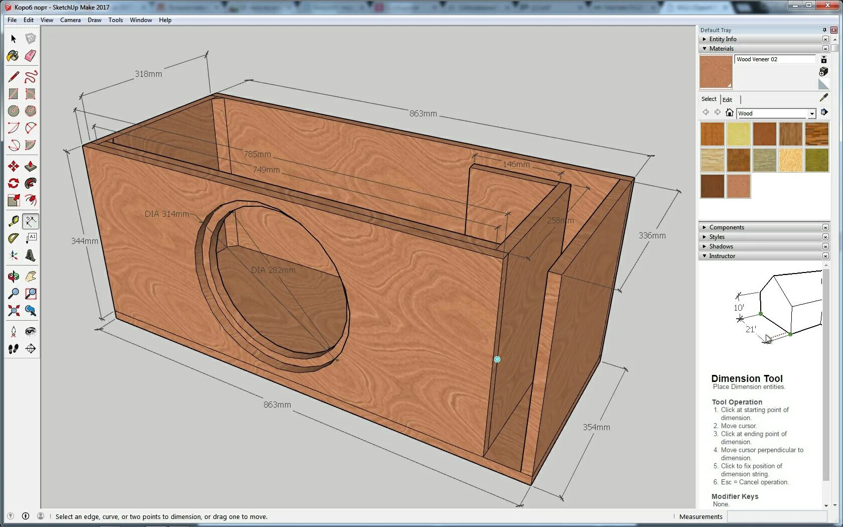Open the Tools menu

pos(115,20)
